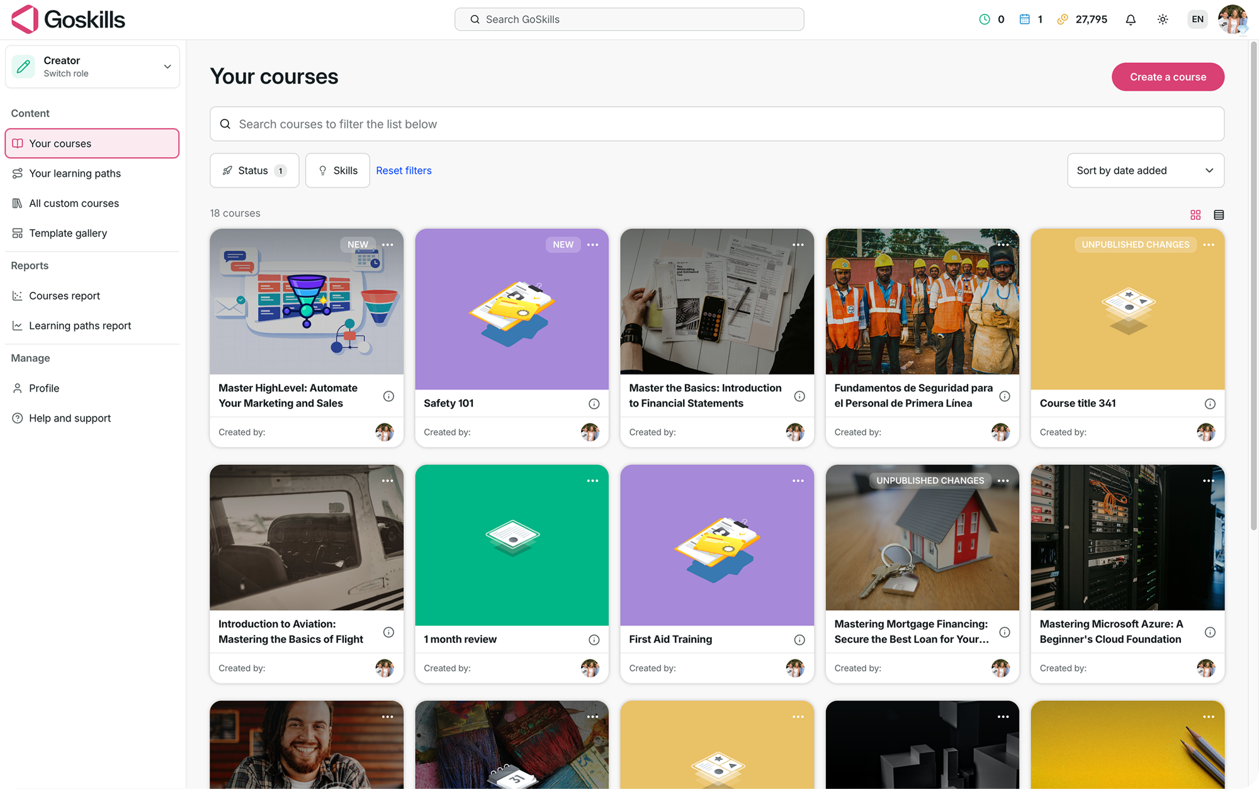Open the user profile avatar menu
1259x789 pixels.
click(x=1233, y=20)
